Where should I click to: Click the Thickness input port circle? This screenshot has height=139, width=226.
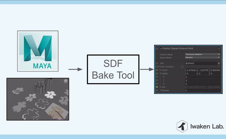point(157,90)
